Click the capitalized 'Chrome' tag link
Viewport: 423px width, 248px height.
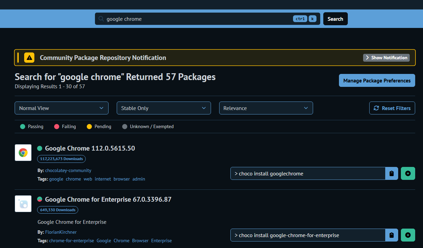click(121, 241)
